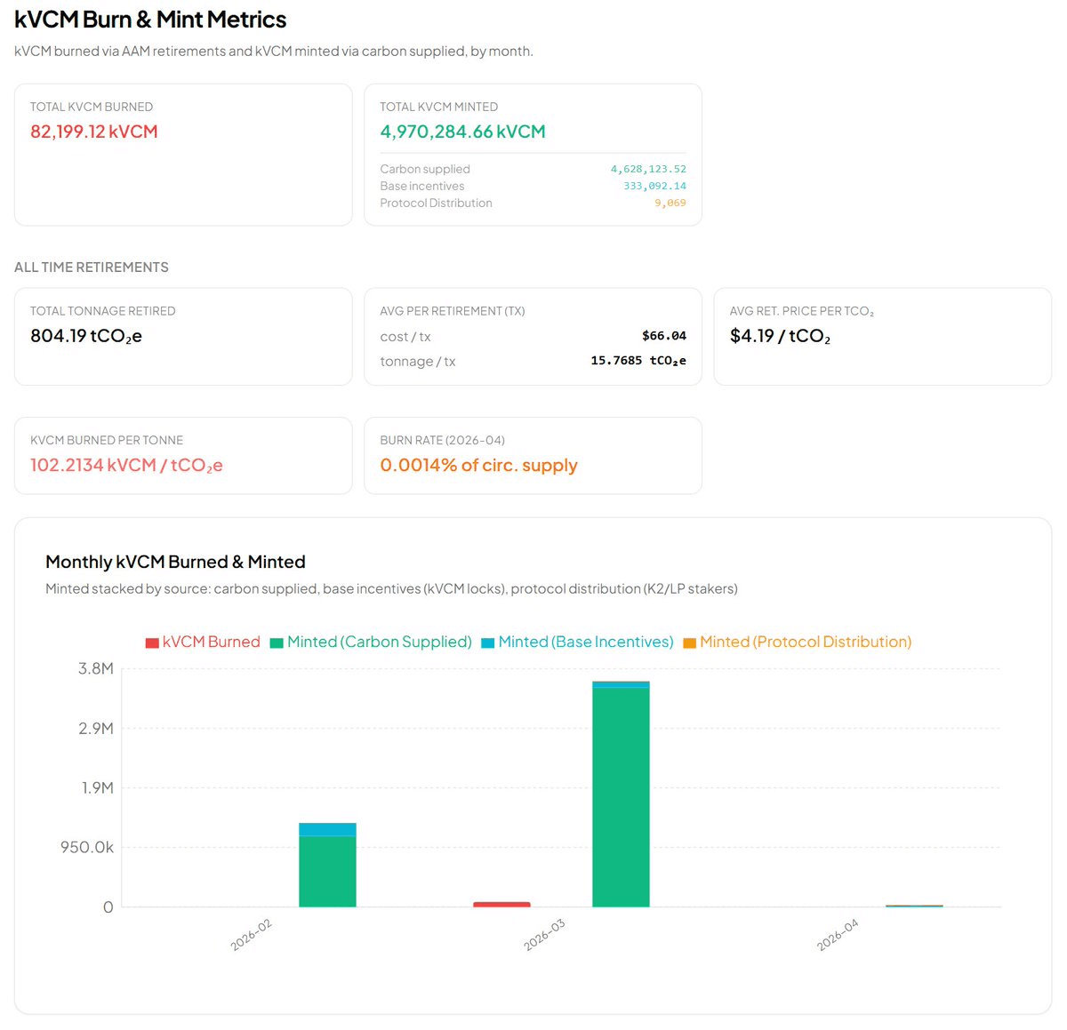This screenshot has width=1067, height=1030.
Task: Click the $4.19 / tCO₂ average price
Action: (780, 336)
